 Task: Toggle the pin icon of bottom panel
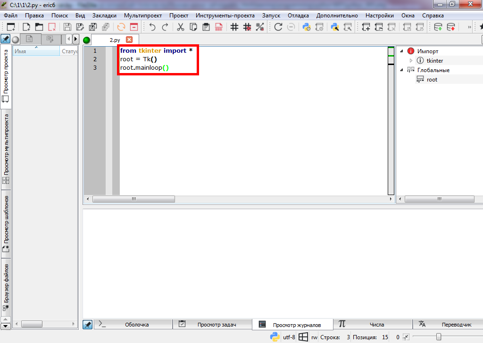[x=87, y=324]
